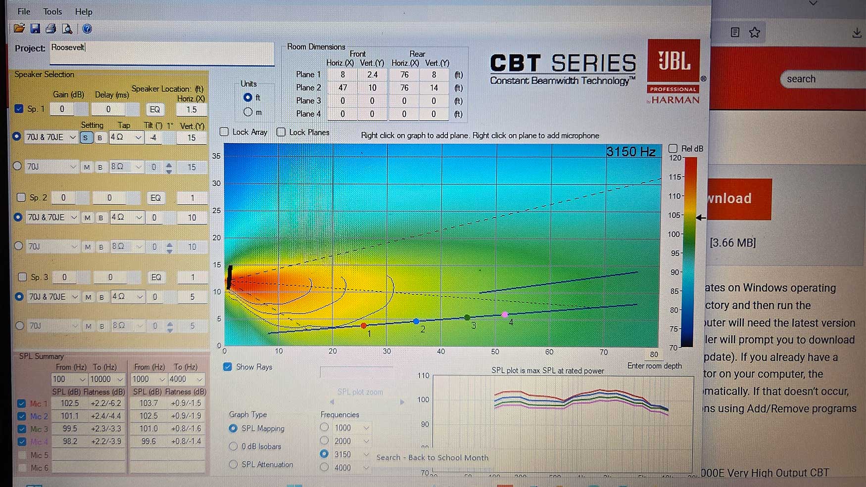This screenshot has height=487, width=866.
Task: Click the Enter room depth field showing 80
Action: (654, 354)
